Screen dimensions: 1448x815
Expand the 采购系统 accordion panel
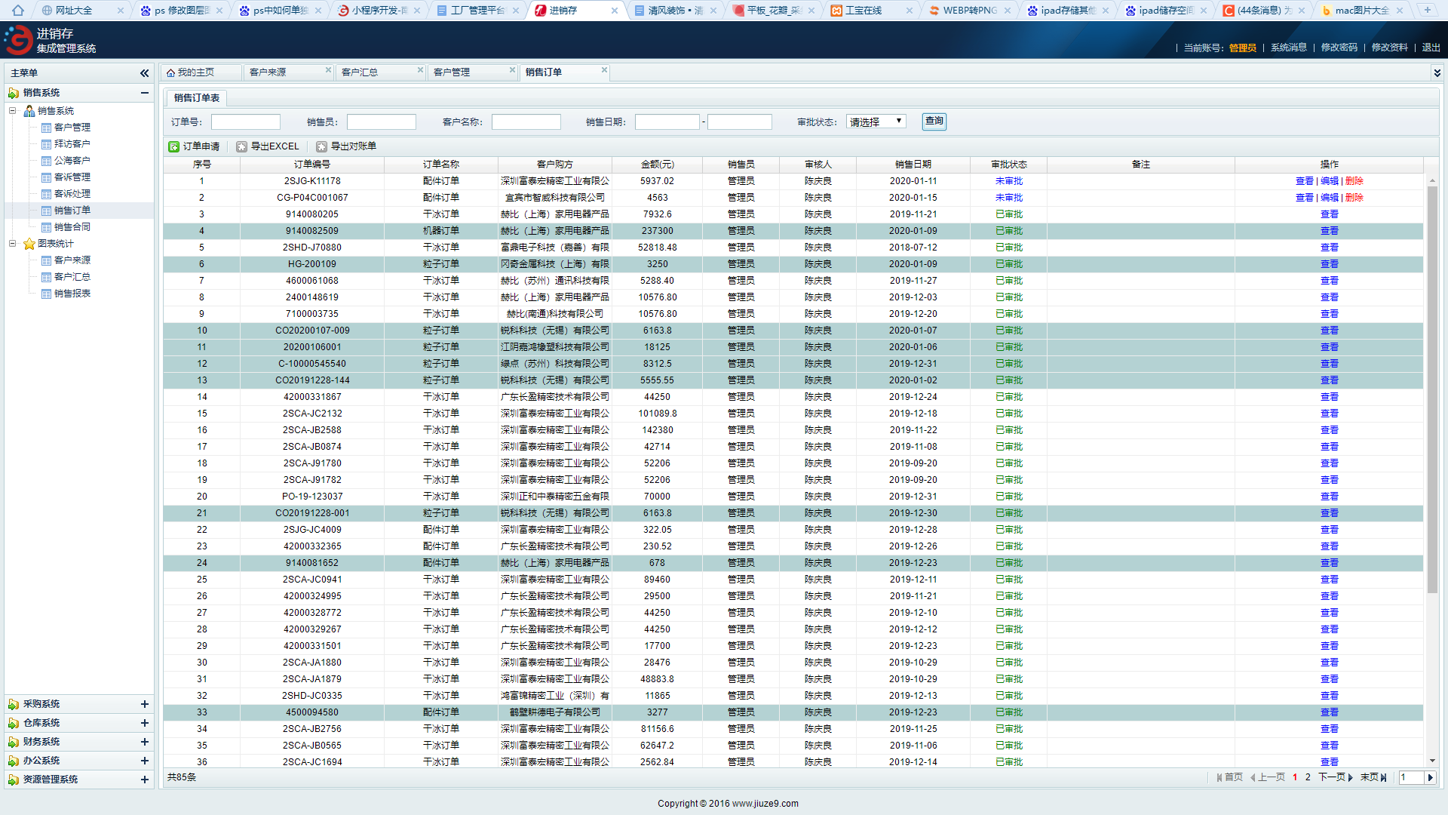click(144, 704)
